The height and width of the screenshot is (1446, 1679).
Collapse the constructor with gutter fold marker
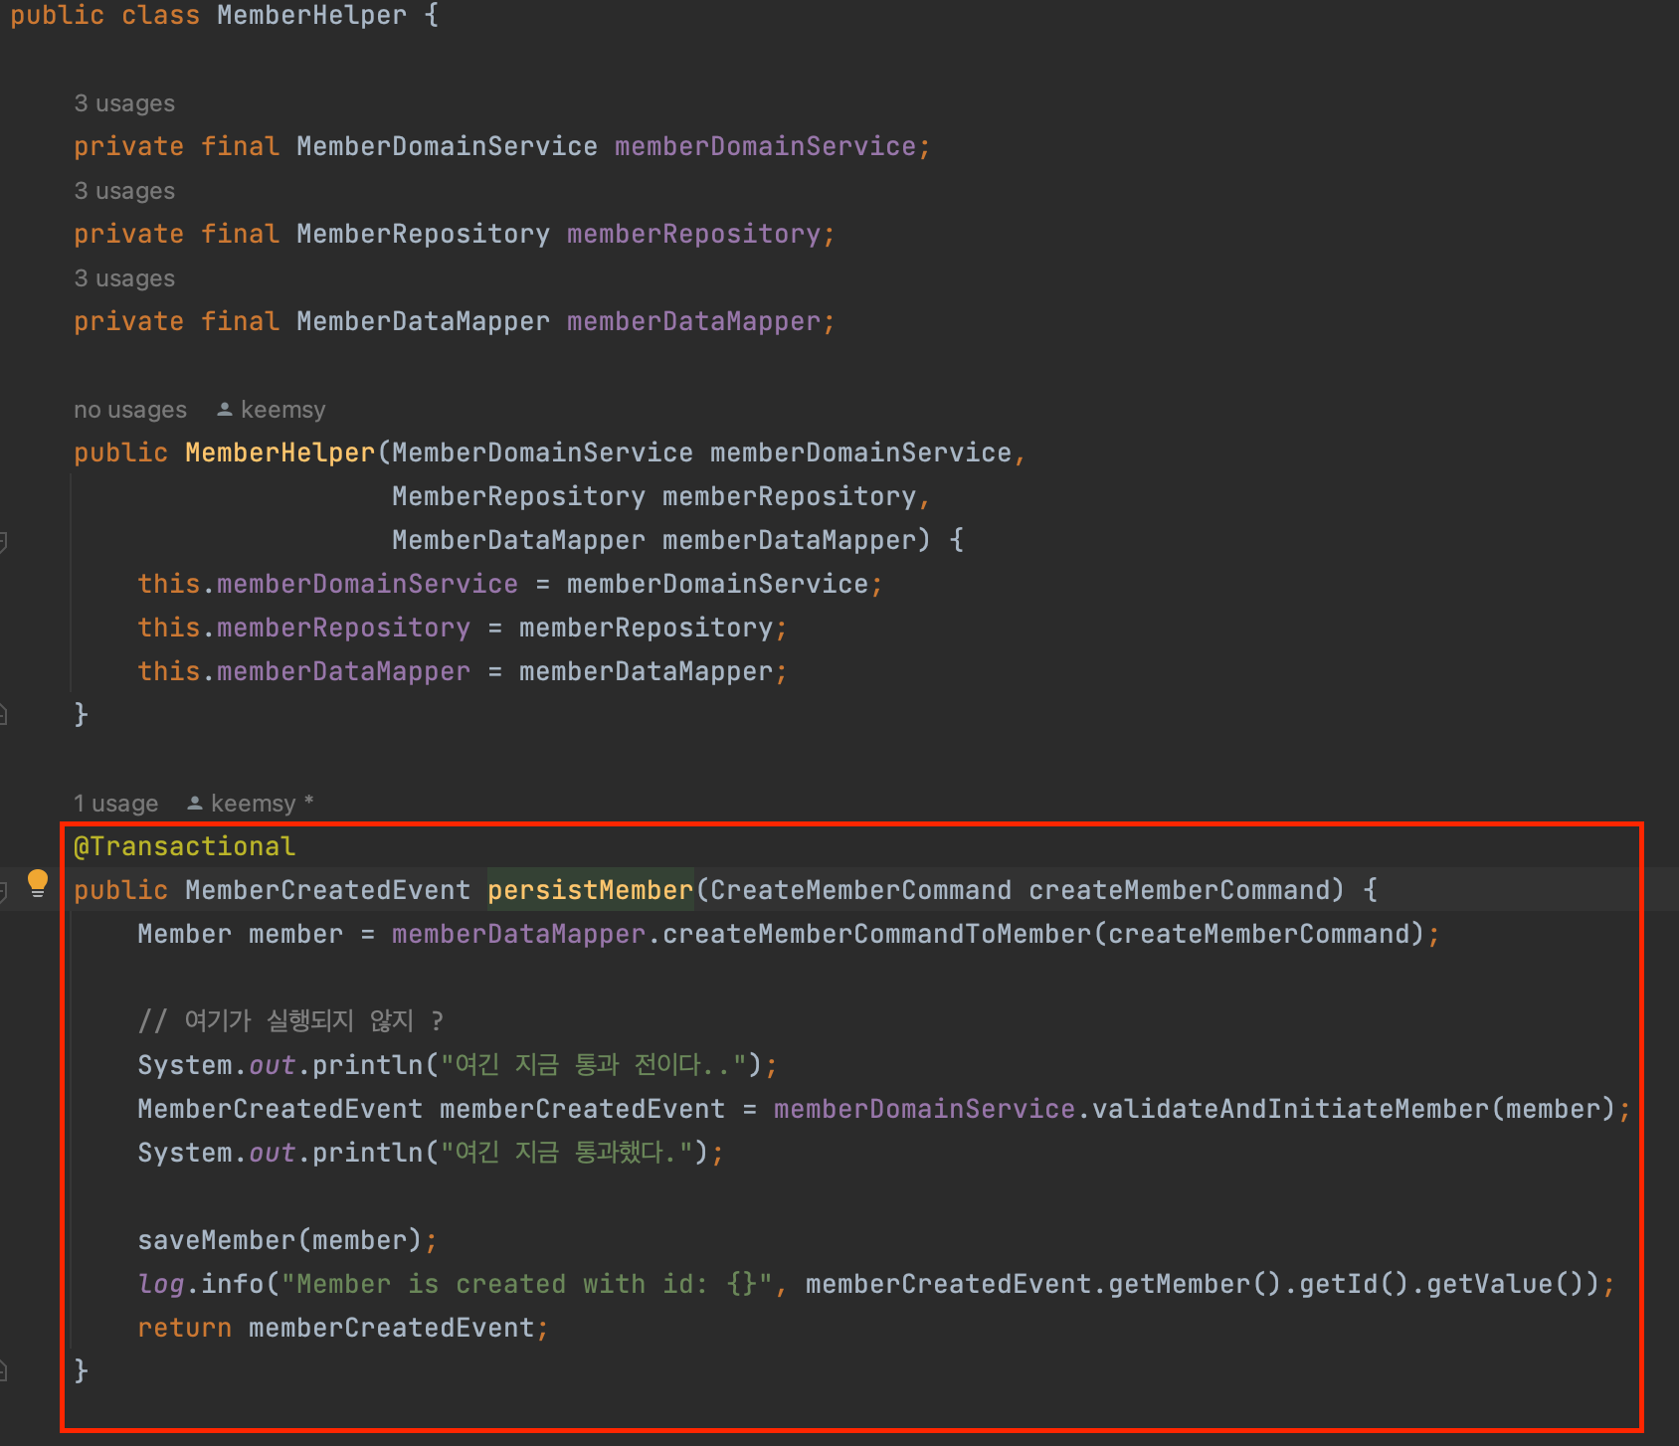pyautogui.click(x=3, y=541)
